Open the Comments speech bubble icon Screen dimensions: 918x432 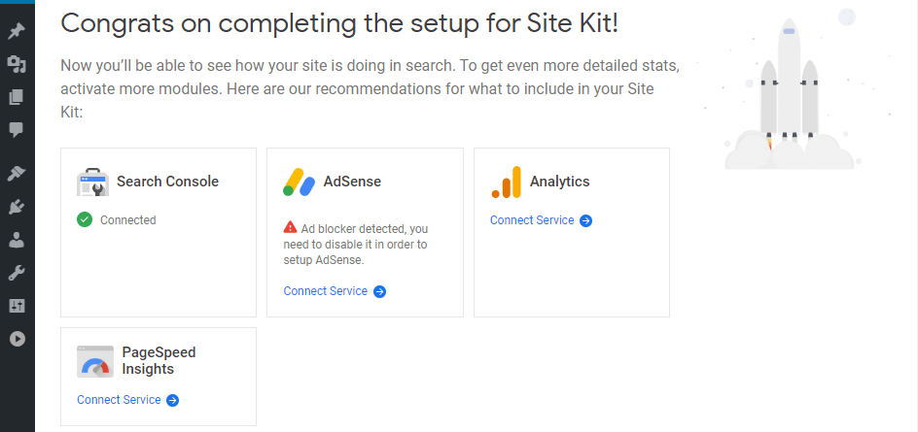(x=17, y=129)
